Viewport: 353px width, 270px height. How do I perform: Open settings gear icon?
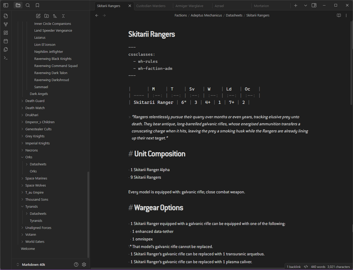click(84, 264)
